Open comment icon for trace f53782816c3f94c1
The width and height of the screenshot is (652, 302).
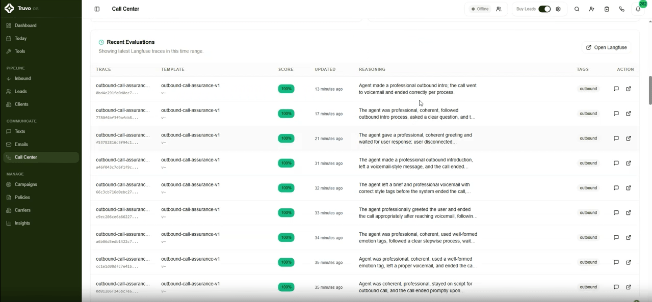616,139
